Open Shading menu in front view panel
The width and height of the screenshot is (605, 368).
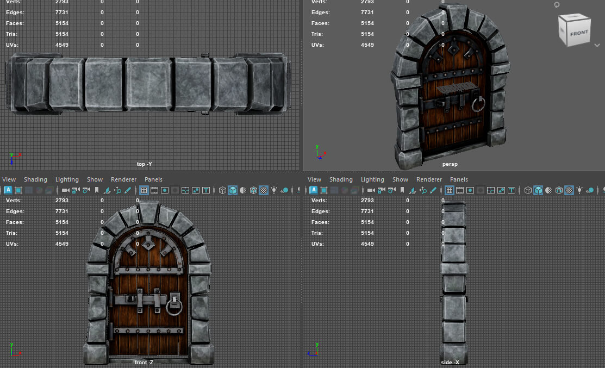click(35, 179)
